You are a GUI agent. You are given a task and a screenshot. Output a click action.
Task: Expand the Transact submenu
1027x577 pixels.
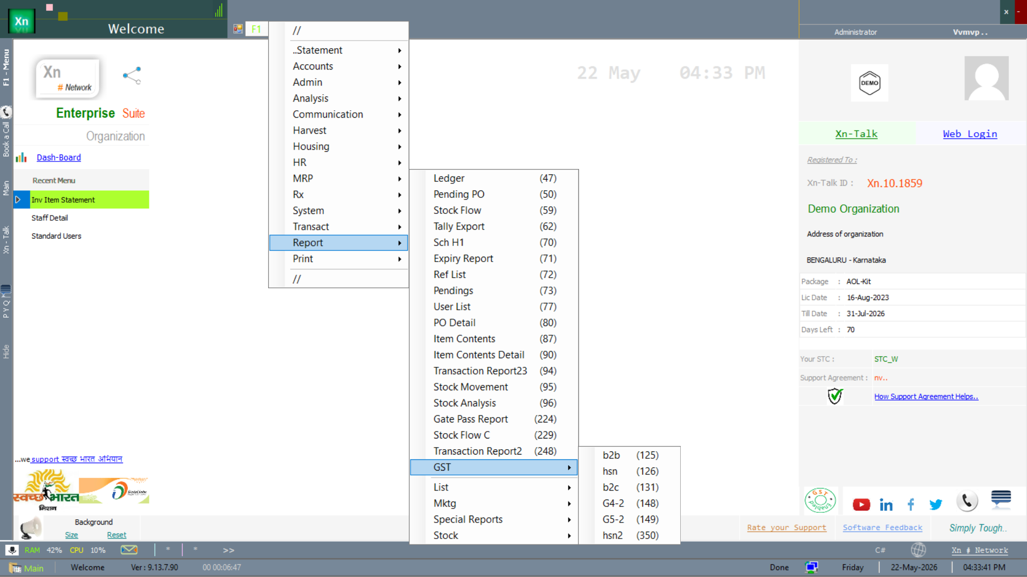pyautogui.click(x=339, y=226)
